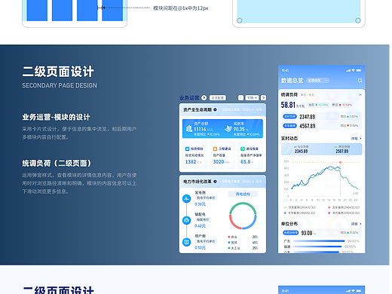Open 详细 link beside 单位分布
Screen dimensions: 392x294
coord(356,224)
